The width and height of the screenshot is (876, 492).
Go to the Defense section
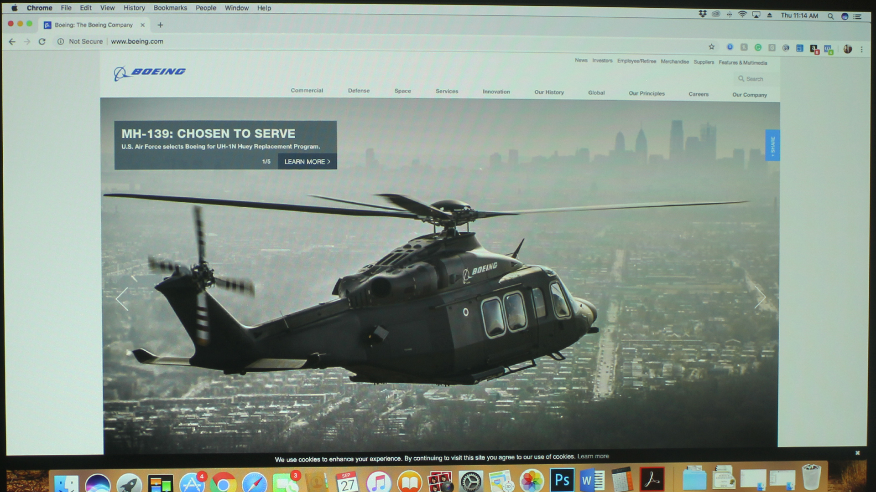pos(359,91)
